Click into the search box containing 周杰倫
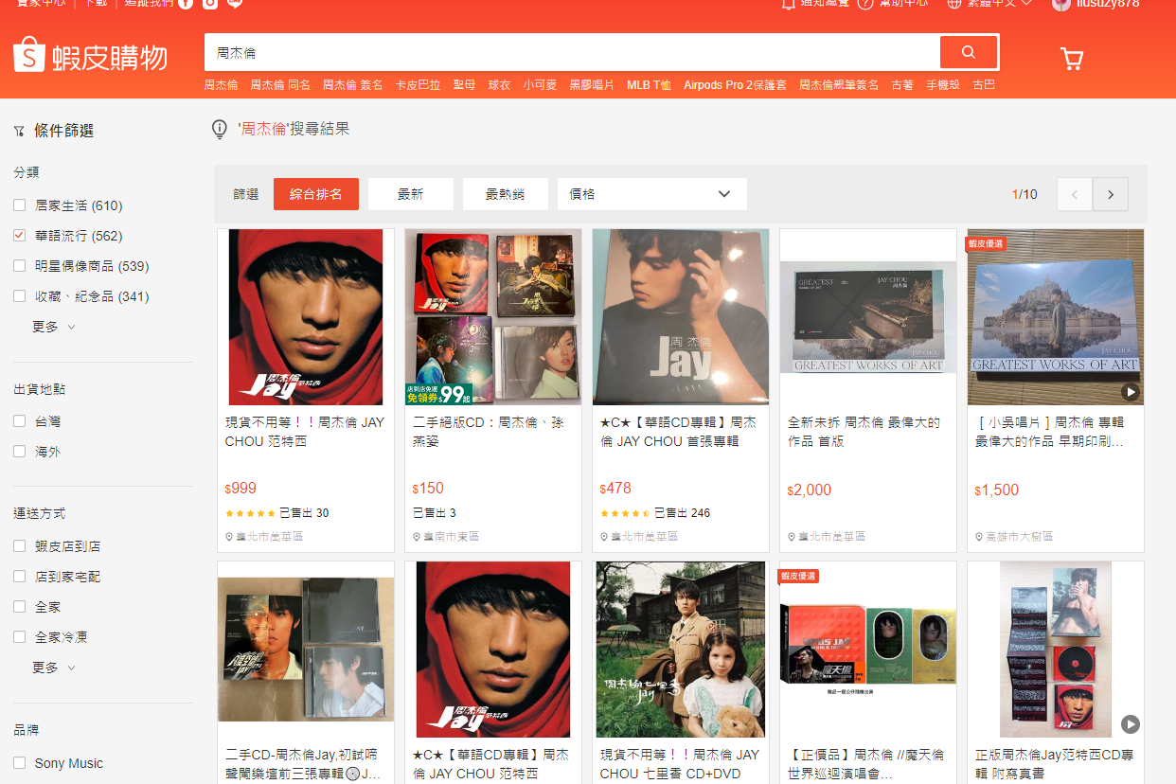 pyautogui.click(x=572, y=52)
